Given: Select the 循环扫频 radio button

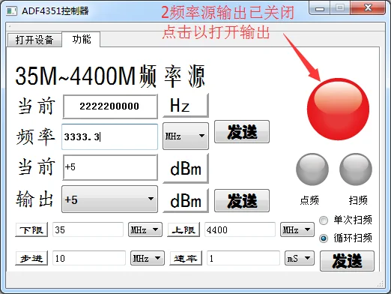Looking at the screenshot, I should tap(324, 238).
